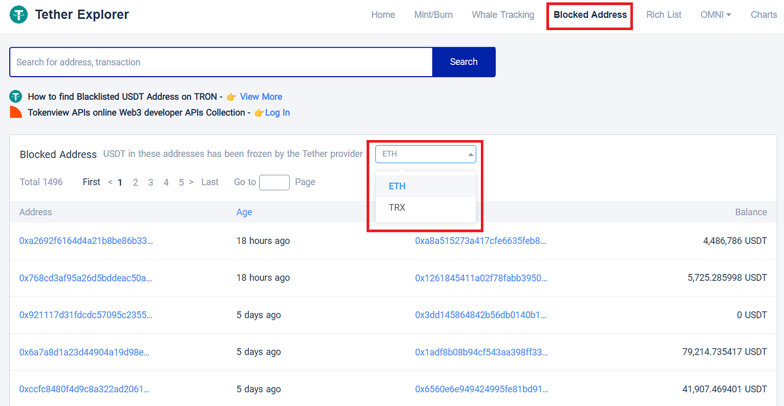Open address 0xa2692f6164d4a21b8be86b33 details

(x=85, y=240)
